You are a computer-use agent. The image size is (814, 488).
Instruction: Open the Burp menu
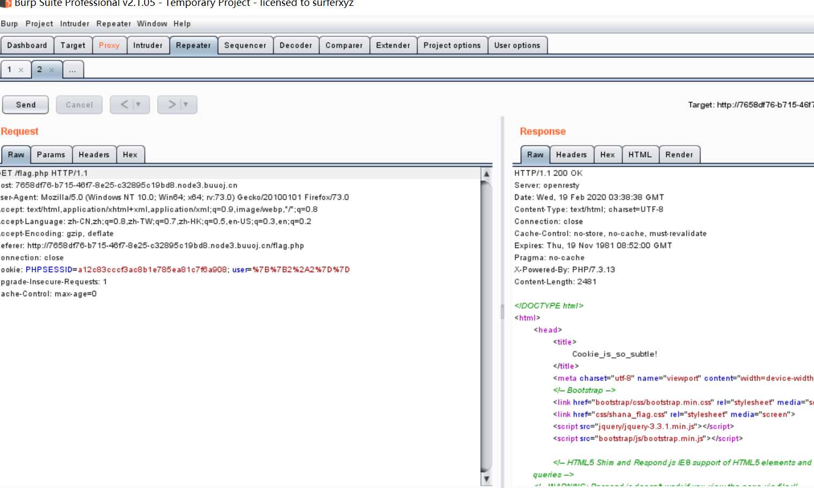click(9, 24)
